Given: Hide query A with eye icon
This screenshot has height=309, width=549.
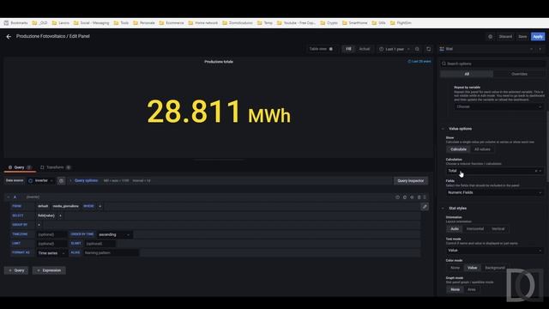Looking at the screenshot, I should [x=412, y=197].
